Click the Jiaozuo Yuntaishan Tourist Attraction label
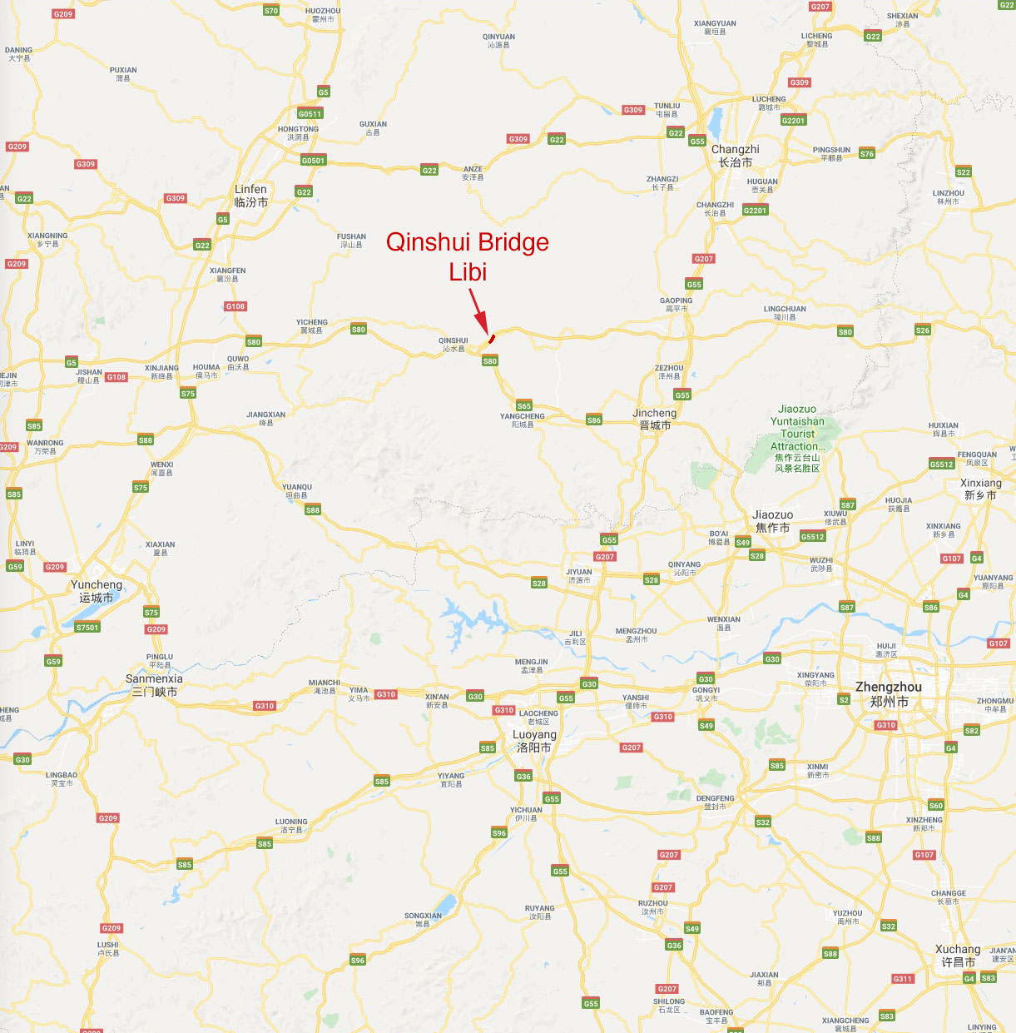The image size is (1016, 1033). [x=797, y=440]
